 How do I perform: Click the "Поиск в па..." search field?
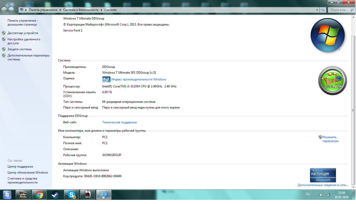click(x=338, y=10)
